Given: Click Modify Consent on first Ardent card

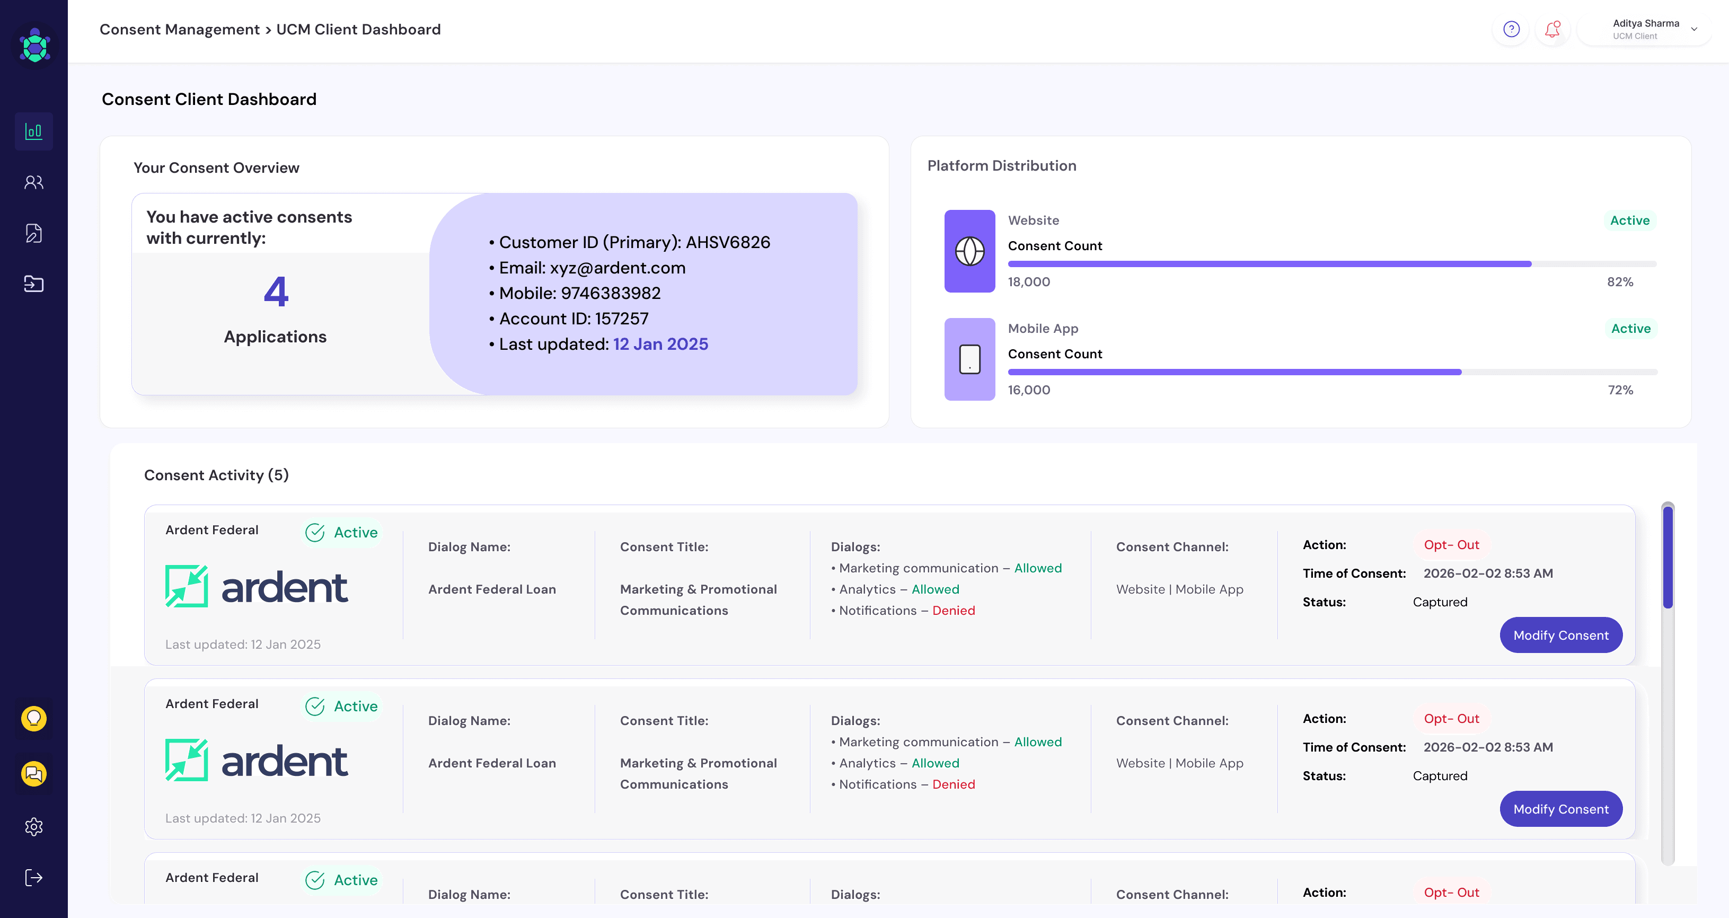Looking at the screenshot, I should [x=1561, y=635].
